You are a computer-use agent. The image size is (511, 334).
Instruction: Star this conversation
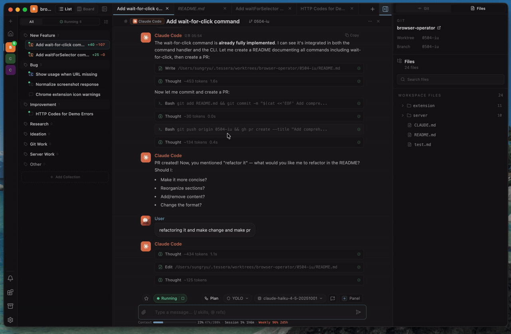(x=146, y=298)
